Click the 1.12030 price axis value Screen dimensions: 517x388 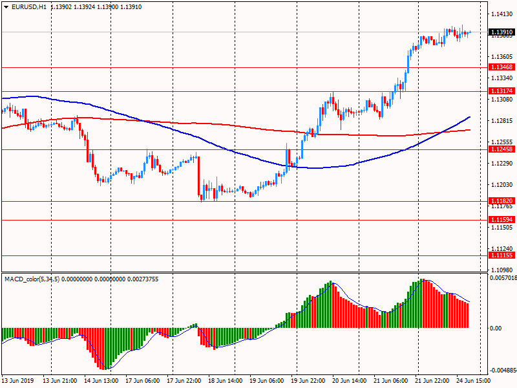tap(502, 185)
